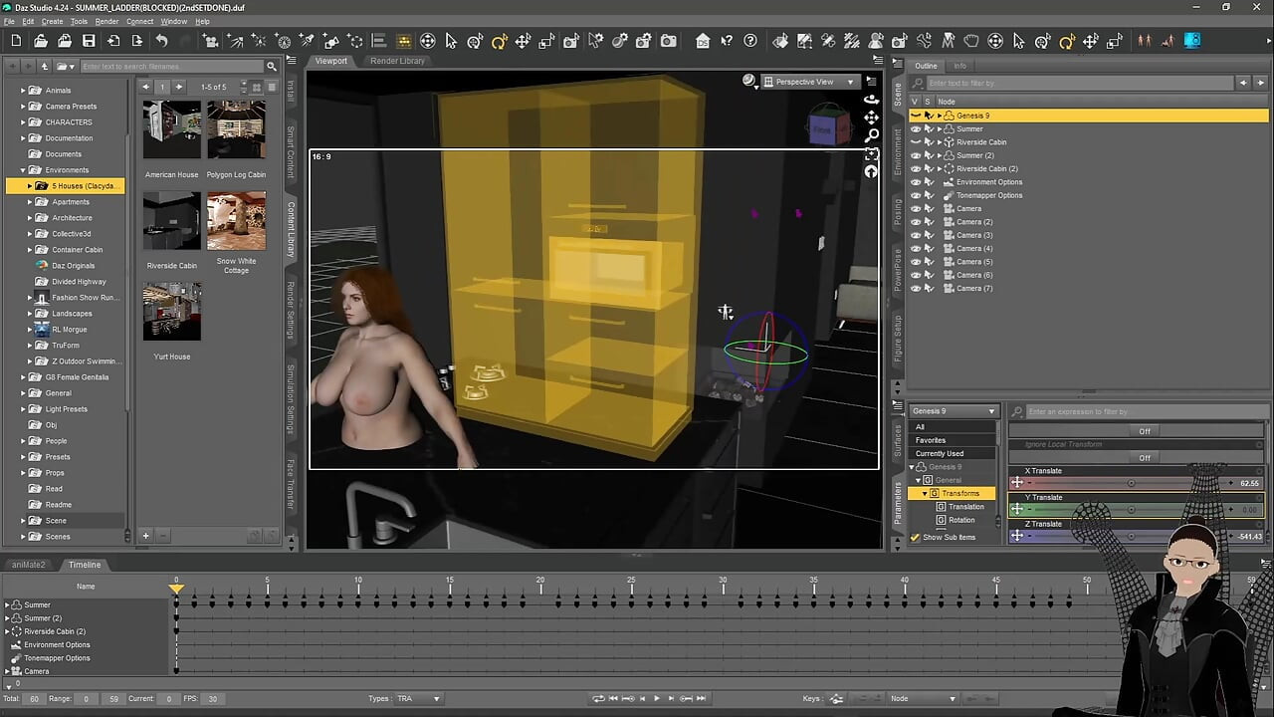Click the Undo arrow in toolbar
Screen dimensions: 1274x717
pyautogui.click(x=161, y=41)
